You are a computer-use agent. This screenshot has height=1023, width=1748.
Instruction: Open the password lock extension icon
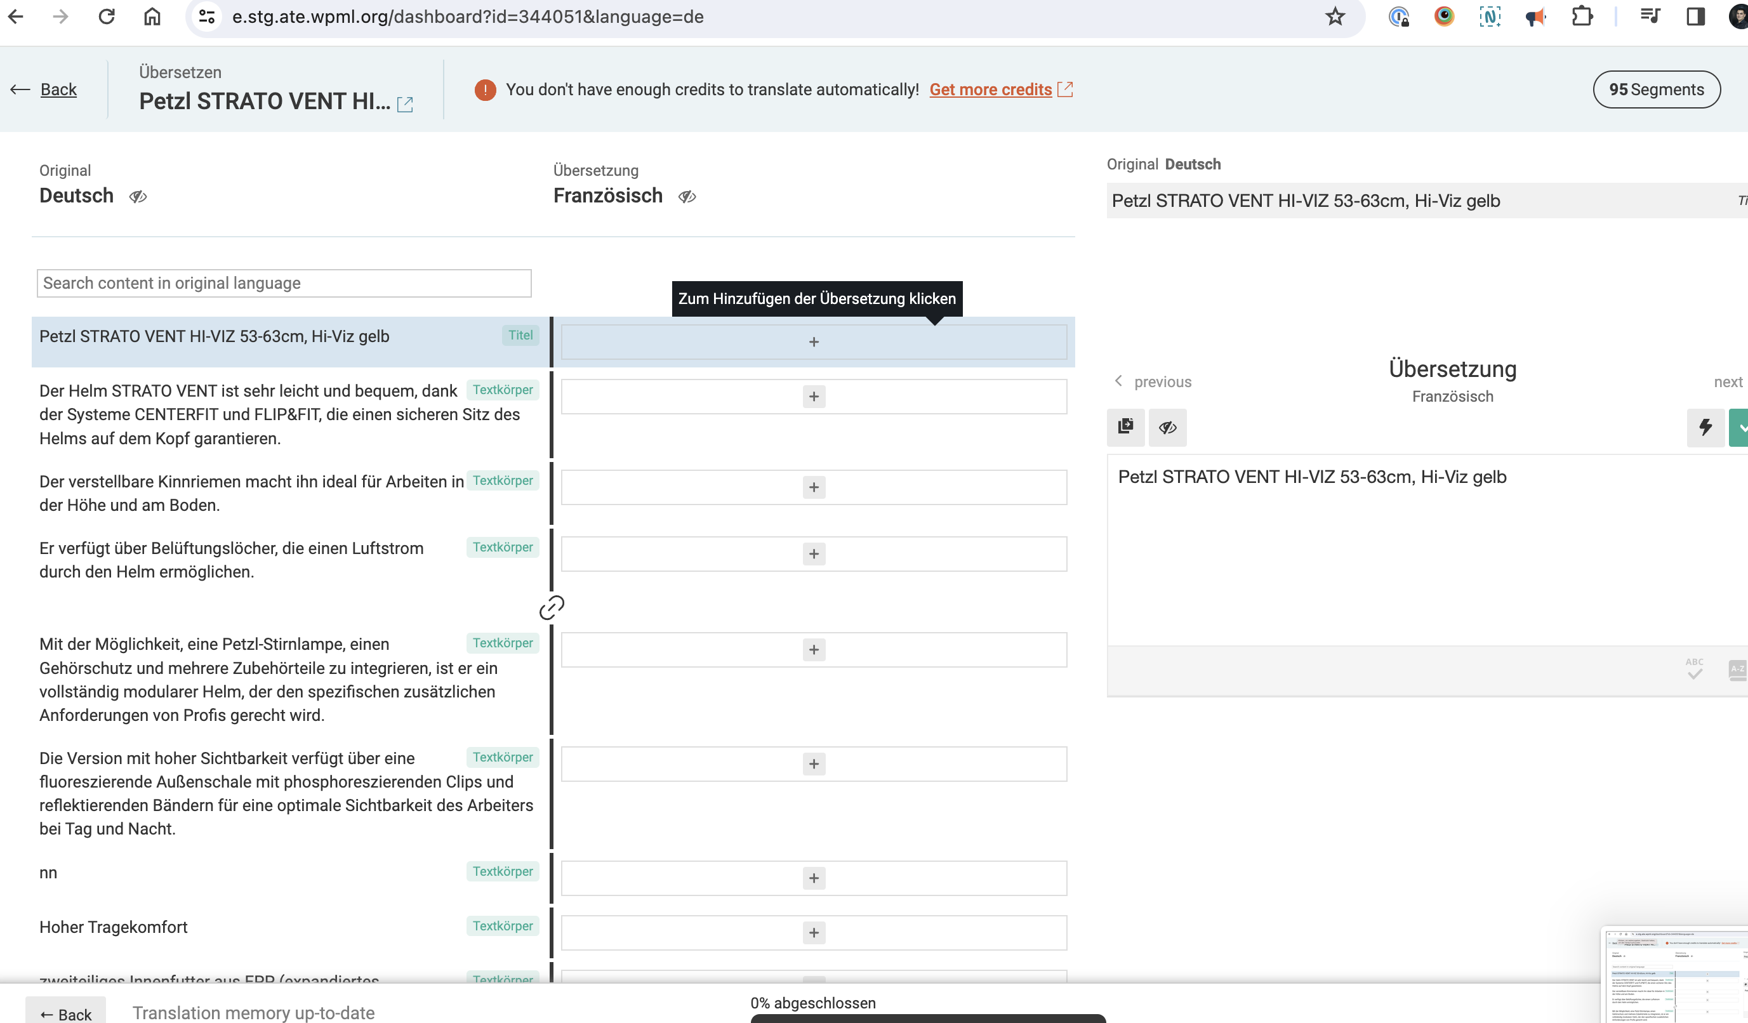[x=1398, y=16]
